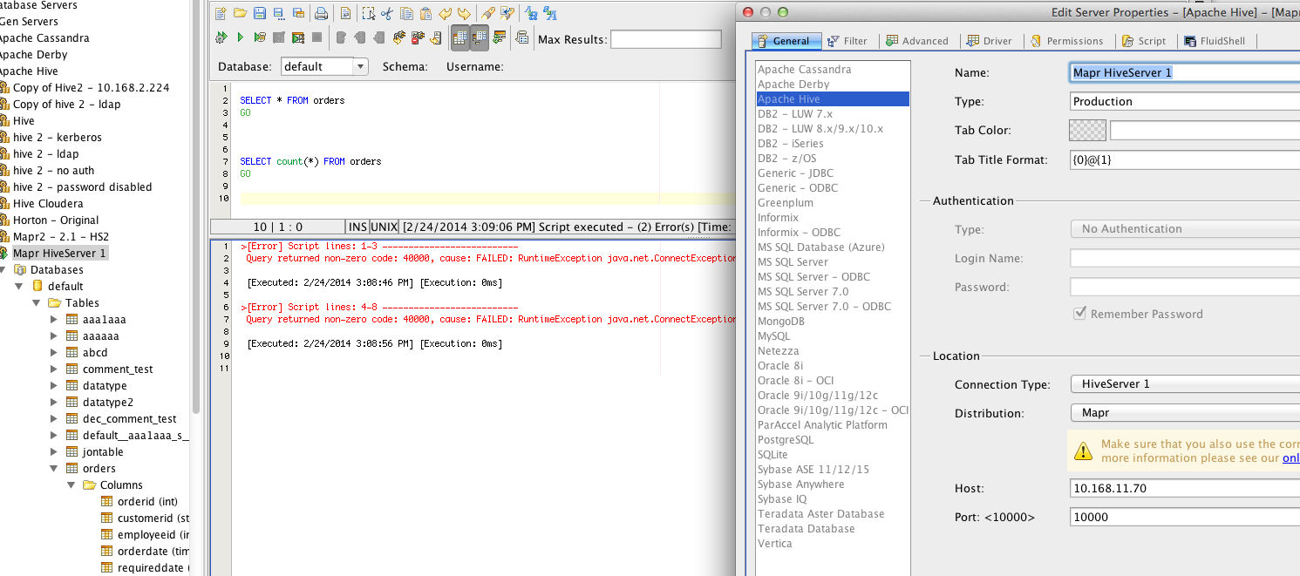Click the Host field showing 10.168.11.70
Viewport: 1300px width, 576px height.
1185,488
